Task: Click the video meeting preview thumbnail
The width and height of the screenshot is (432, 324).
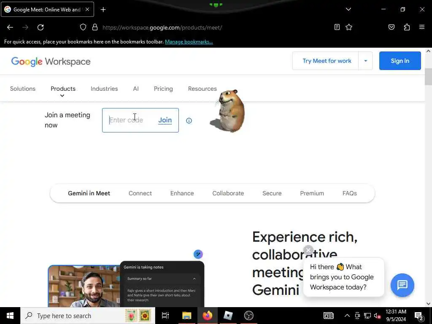Action: coord(84,286)
